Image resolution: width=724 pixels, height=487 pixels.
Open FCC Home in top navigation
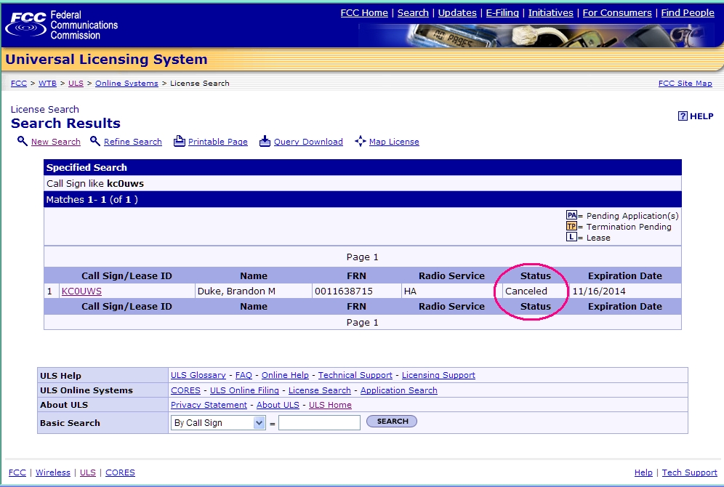point(364,13)
